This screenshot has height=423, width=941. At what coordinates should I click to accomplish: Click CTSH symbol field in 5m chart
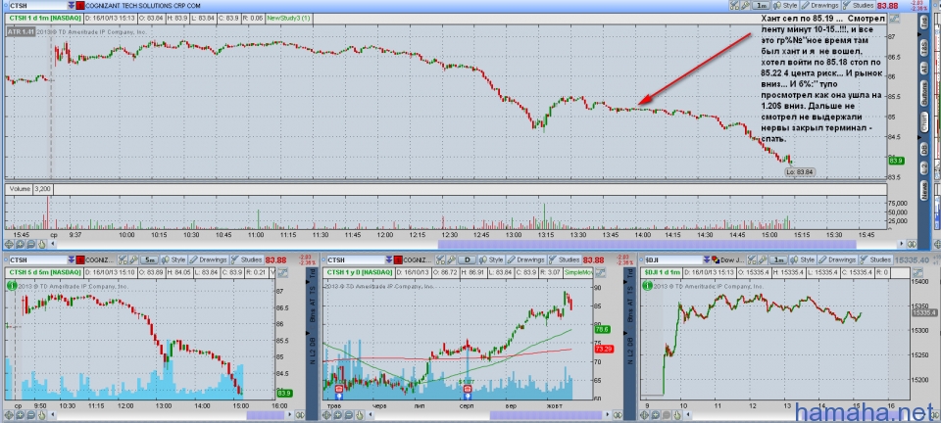[x=38, y=260]
